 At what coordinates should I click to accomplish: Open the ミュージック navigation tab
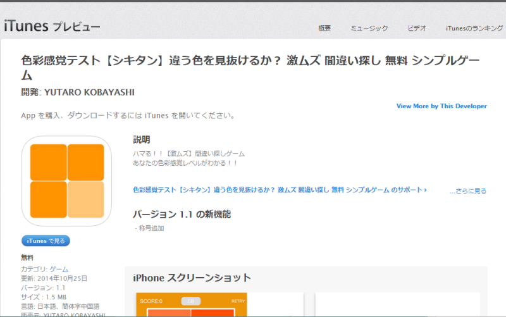point(369,28)
